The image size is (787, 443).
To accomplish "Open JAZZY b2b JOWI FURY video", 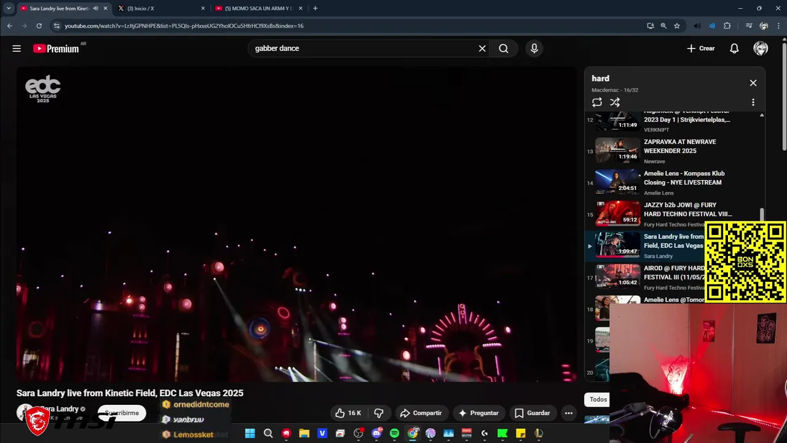I will coord(673,214).
